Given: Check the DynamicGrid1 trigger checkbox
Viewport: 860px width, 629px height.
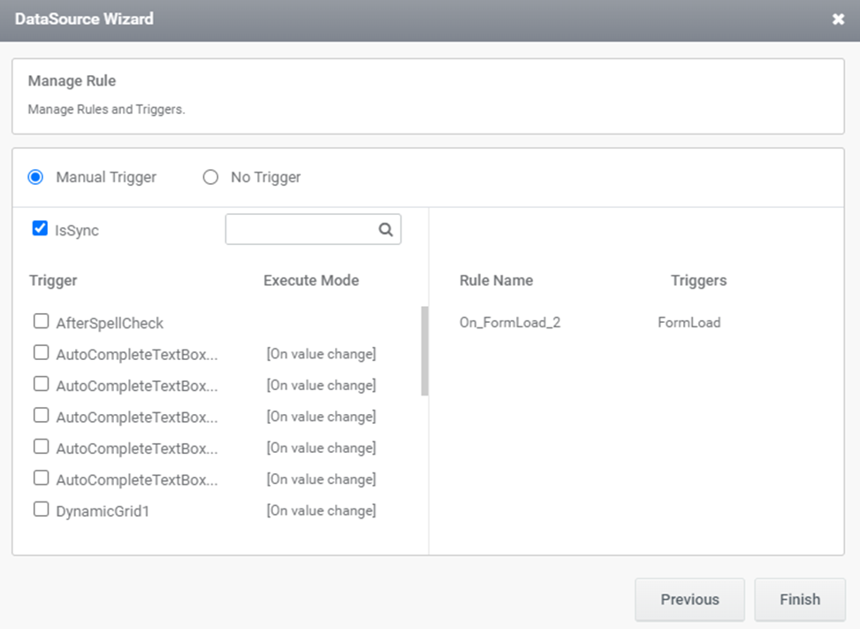Looking at the screenshot, I should (42, 509).
